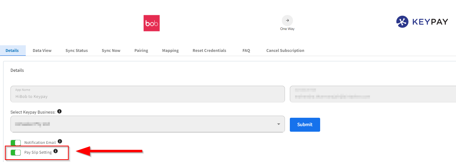Click the App Name field
This screenshot has width=456, height=162.
pyautogui.click(x=148, y=94)
